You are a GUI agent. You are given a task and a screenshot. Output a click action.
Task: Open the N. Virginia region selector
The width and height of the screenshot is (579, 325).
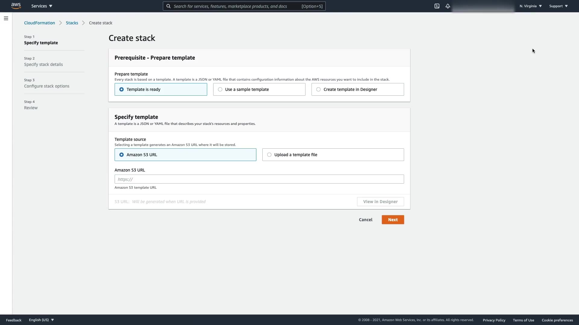530,6
